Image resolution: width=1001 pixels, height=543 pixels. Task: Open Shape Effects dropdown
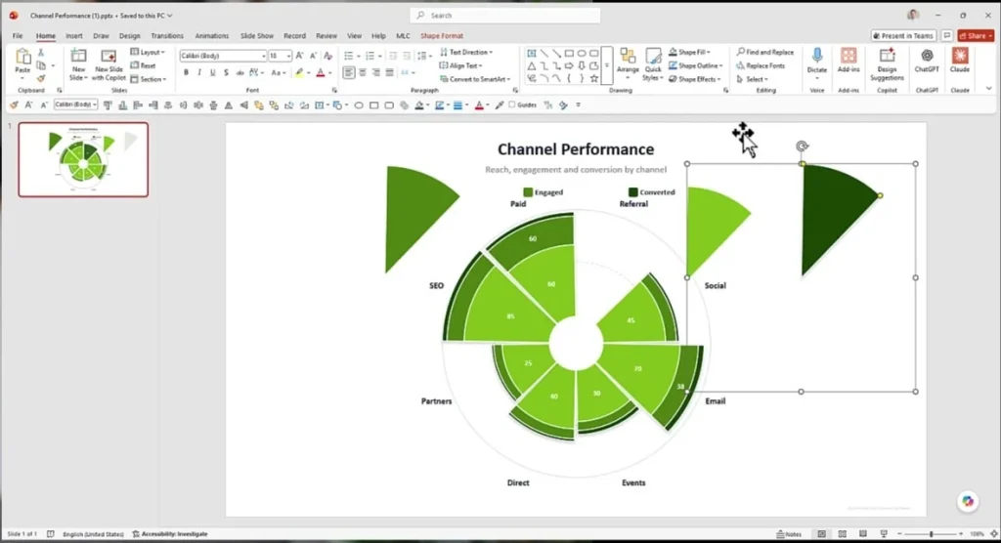point(695,79)
